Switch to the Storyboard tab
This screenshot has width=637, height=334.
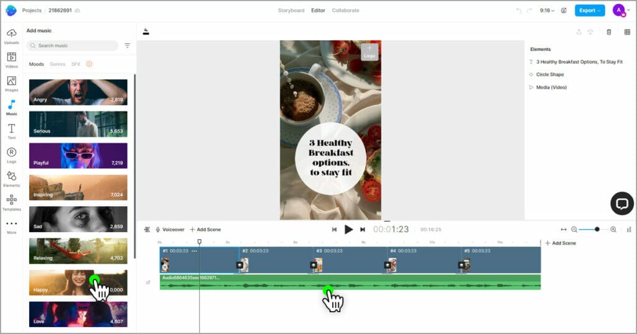click(291, 11)
